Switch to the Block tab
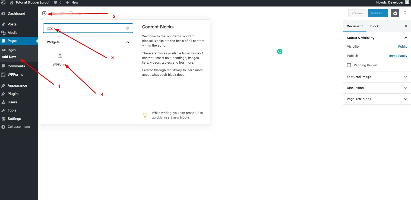Image resolution: width=411 pixels, height=200 pixels. coord(374,26)
